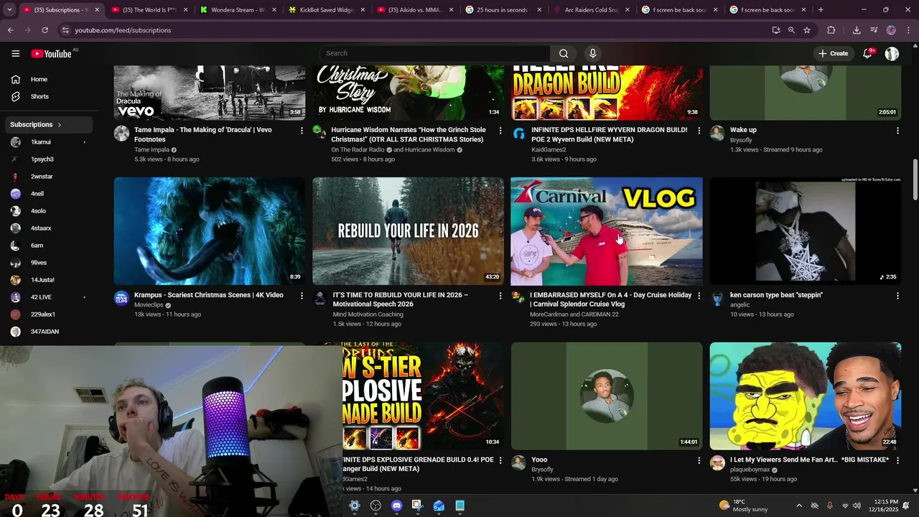
Task: Open a new browser tab
Action: [x=821, y=10]
